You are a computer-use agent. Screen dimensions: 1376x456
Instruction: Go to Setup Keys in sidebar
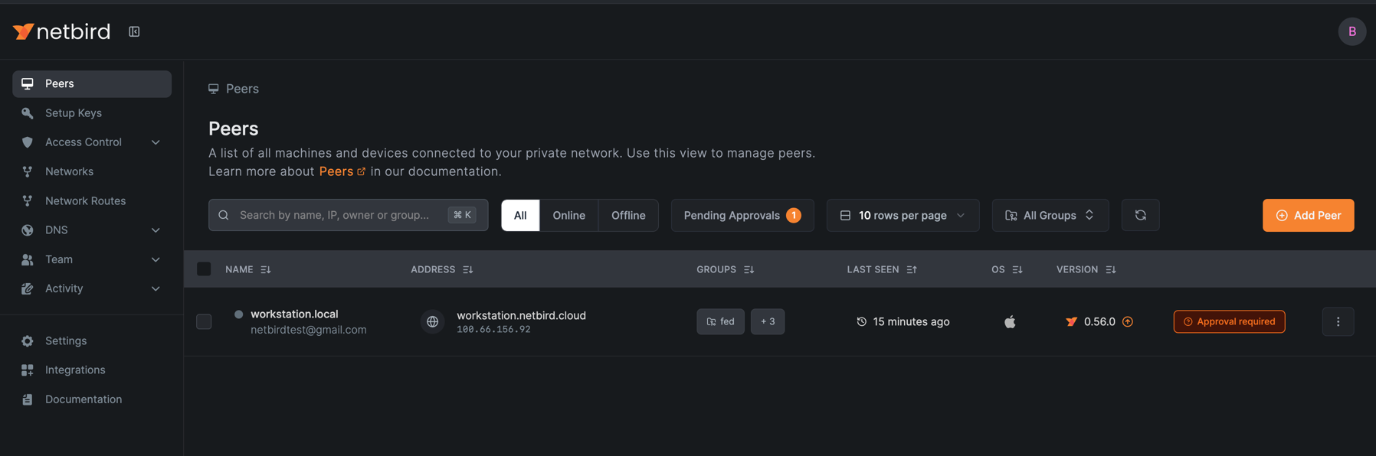(x=74, y=113)
